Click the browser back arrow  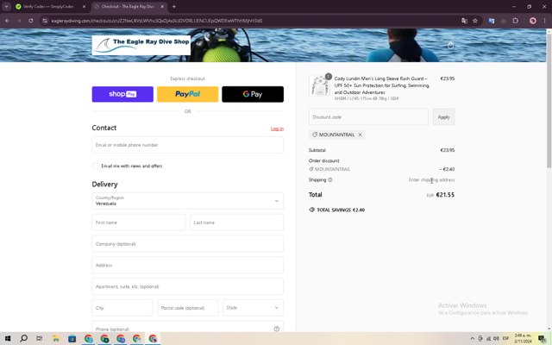pyautogui.click(x=8, y=21)
